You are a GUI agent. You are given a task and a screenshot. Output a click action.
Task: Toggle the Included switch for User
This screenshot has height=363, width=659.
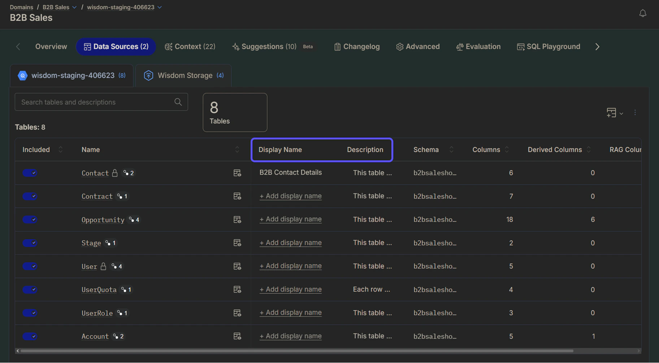(30, 266)
